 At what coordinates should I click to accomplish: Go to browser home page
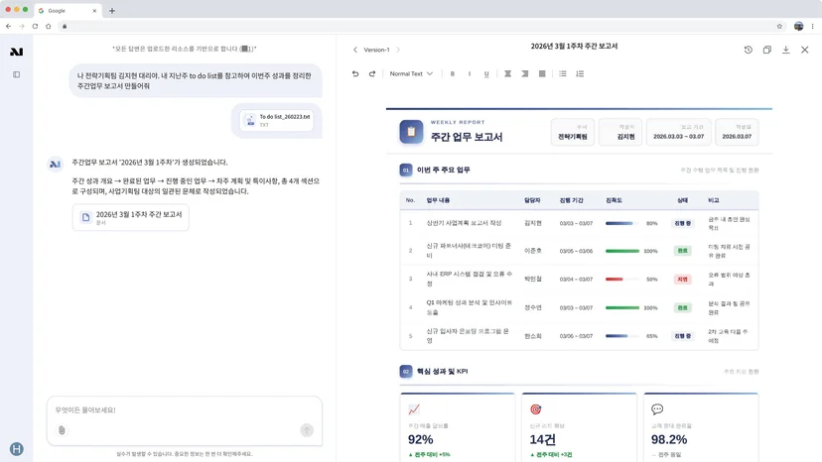click(x=49, y=26)
